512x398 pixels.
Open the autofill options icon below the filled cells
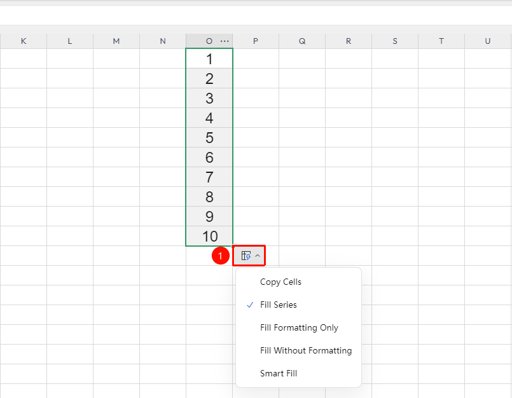point(246,256)
